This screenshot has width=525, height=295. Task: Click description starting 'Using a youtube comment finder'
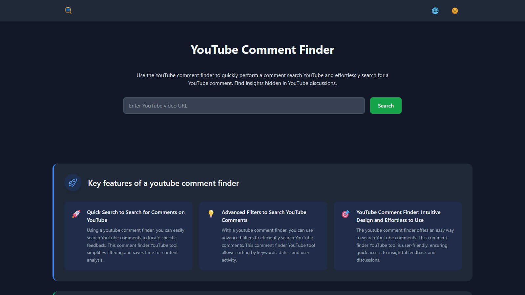click(136, 245)
